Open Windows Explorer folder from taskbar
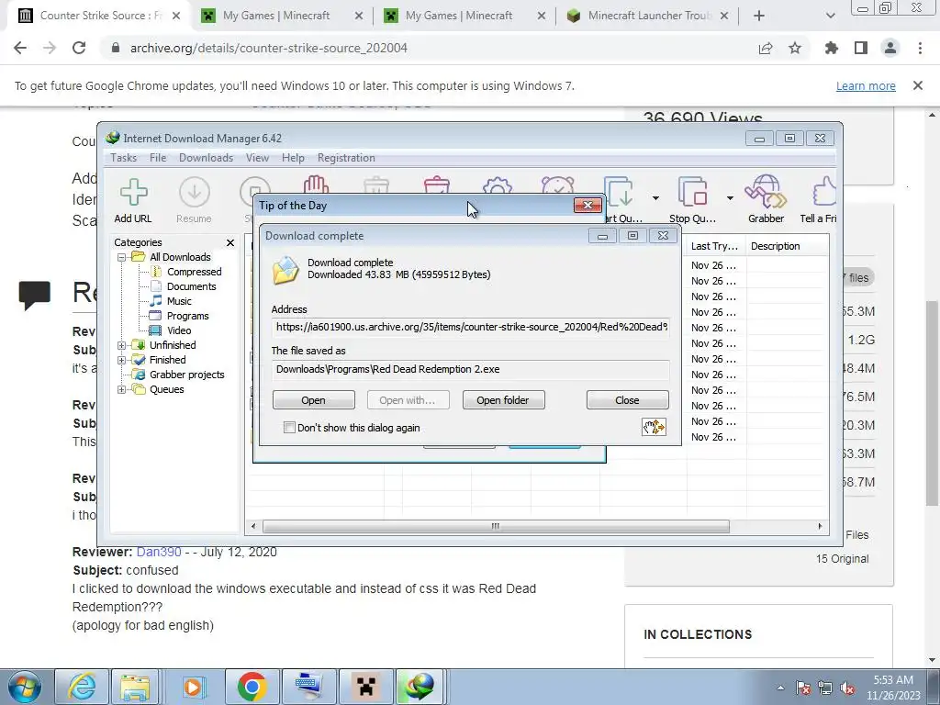This screenshot has width=940, height=705. 136,687
